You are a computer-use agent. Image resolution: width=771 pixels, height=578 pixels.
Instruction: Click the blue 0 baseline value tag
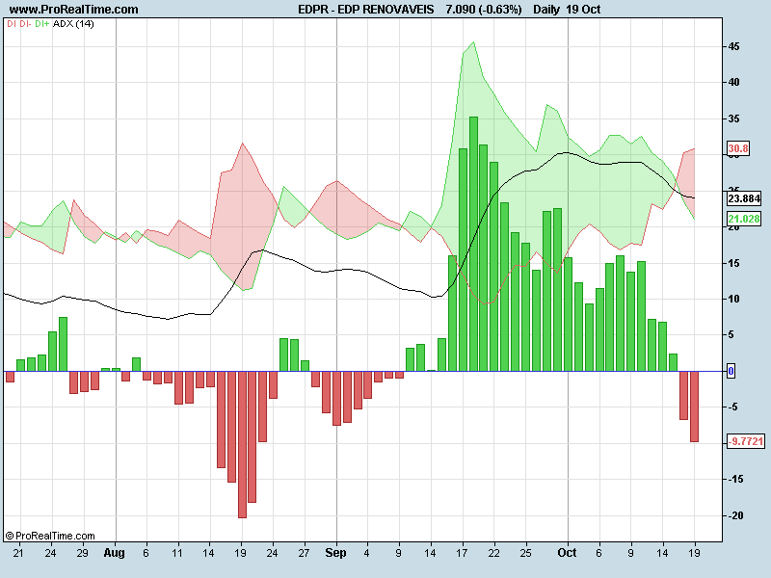(x=731, y=371)
